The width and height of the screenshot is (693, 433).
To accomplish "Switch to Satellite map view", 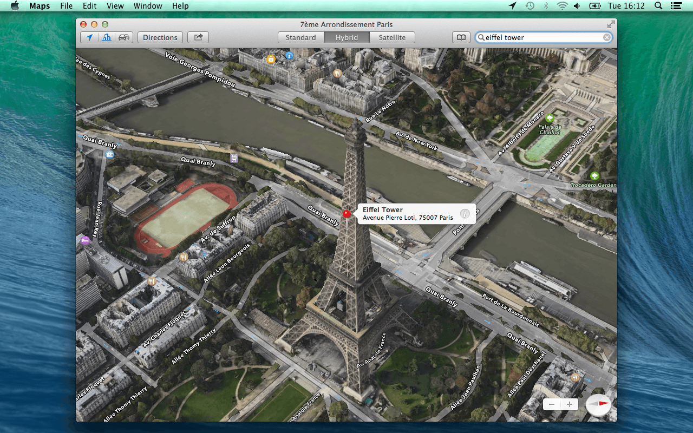I will pos(392,37).
